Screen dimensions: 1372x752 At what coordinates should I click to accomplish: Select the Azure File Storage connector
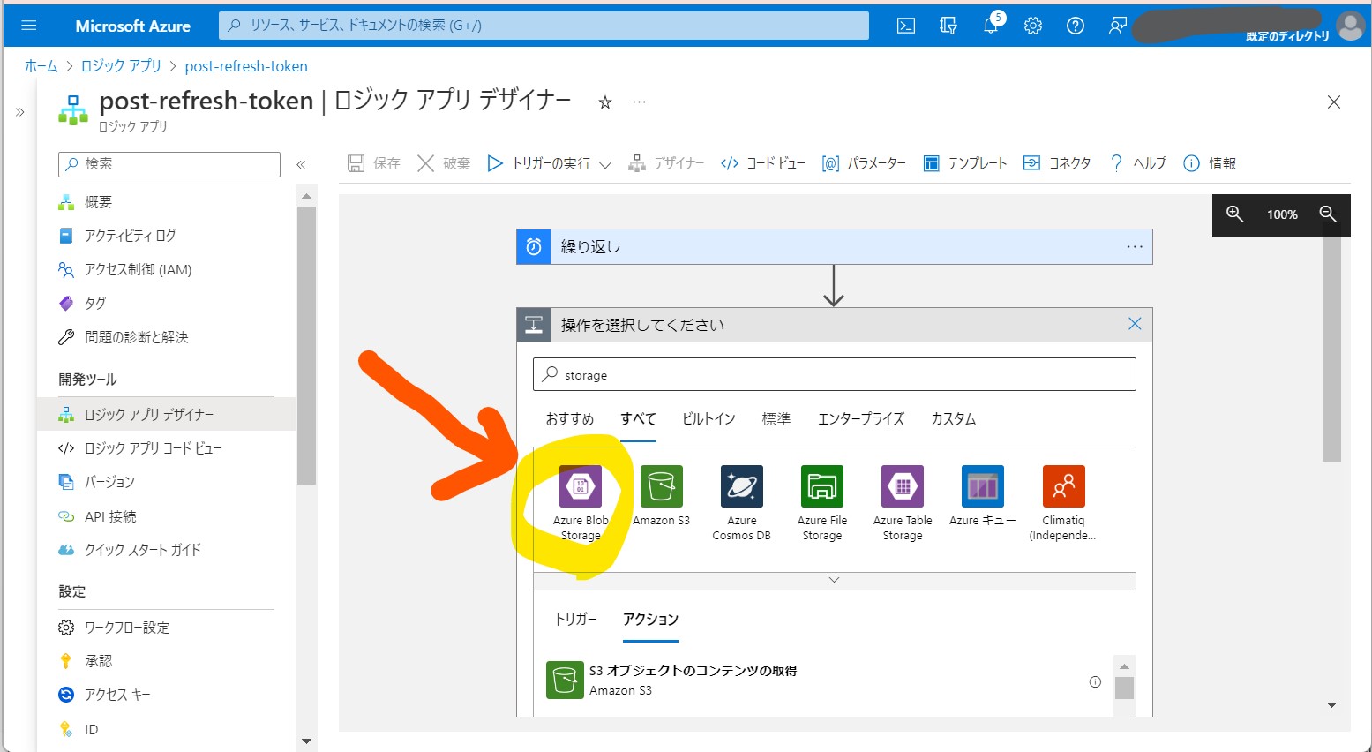822,503
